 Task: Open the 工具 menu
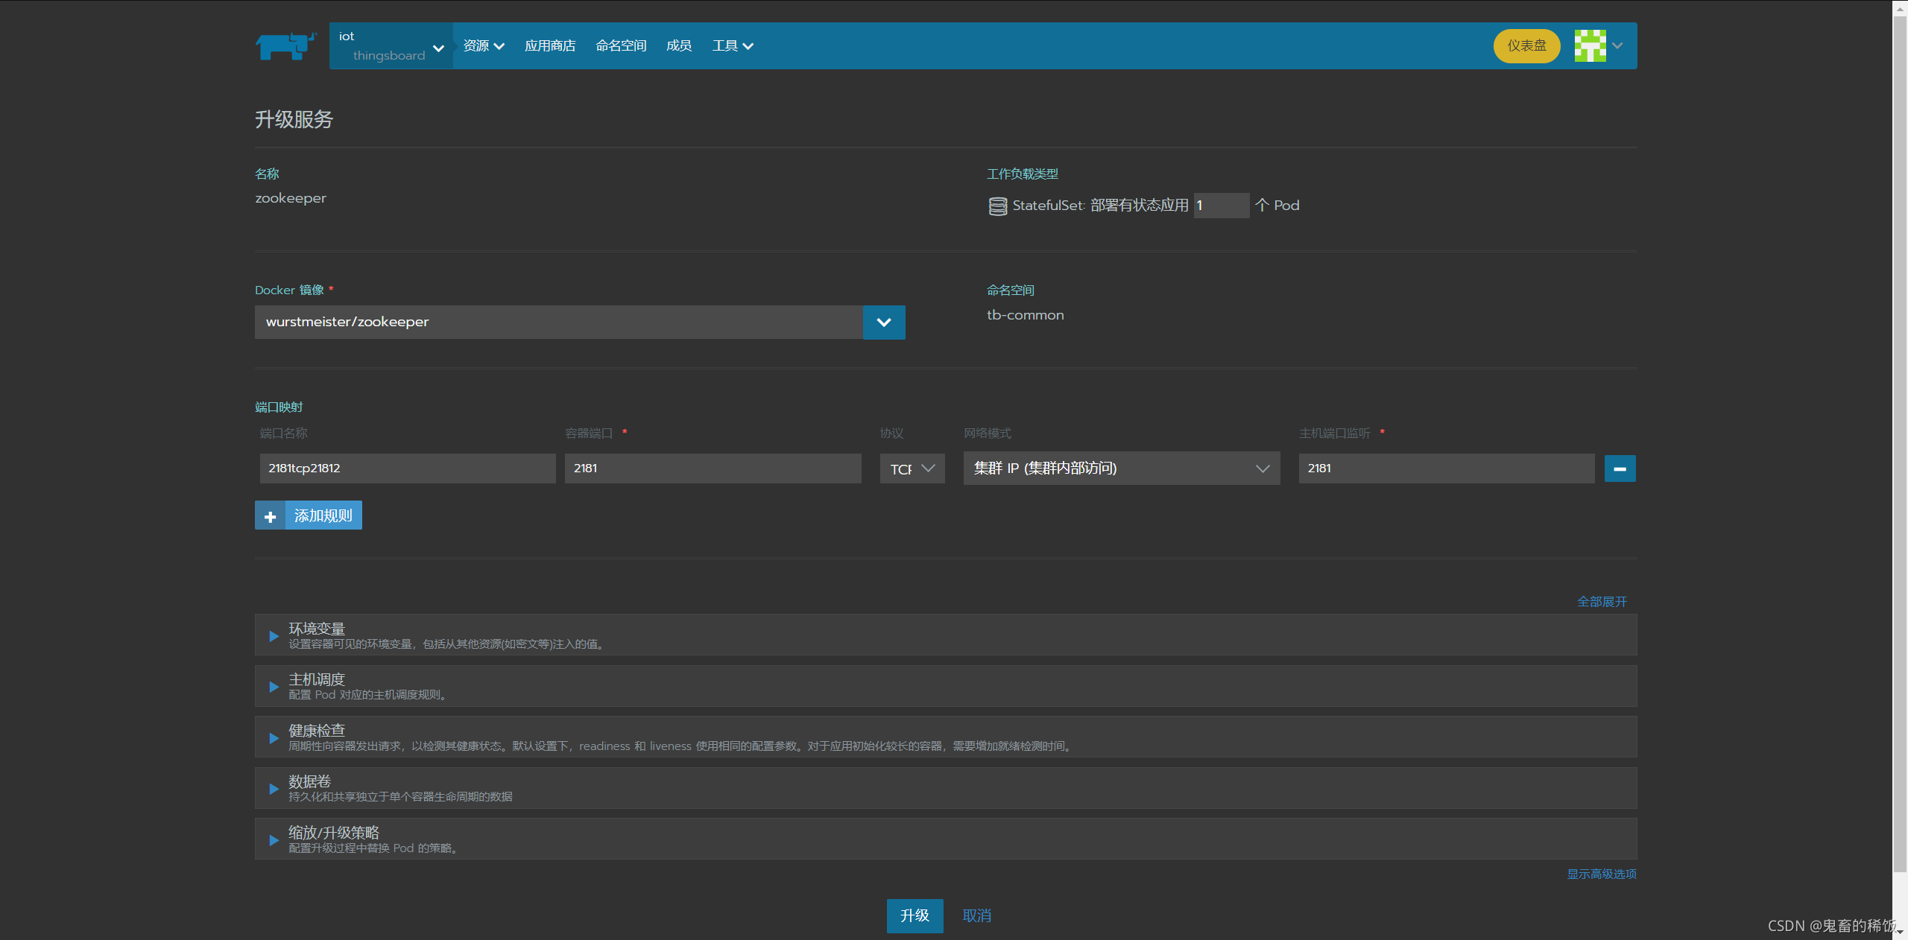(x=733, y=45)
